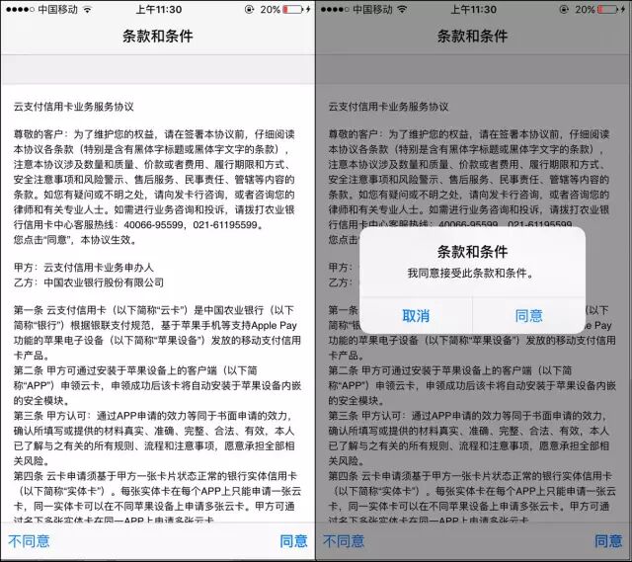
Task: Tap the left screen's rotation lock icon
Action: click(x=250, y=9)
